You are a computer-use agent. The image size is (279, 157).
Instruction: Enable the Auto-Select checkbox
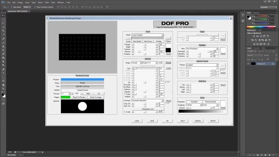click(x=11, y=7)
